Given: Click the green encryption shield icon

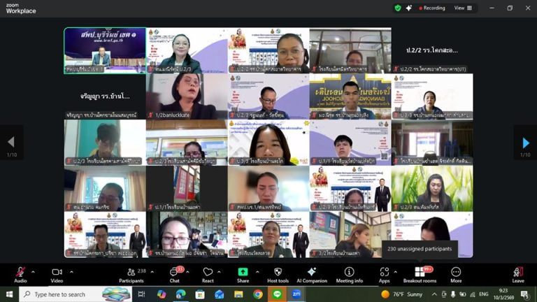Looking at the screenshot, I should point(398,8).
